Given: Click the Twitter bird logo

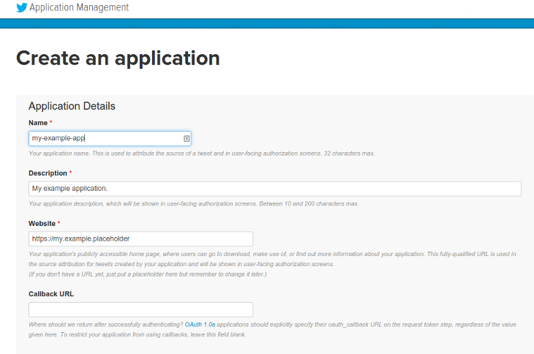Looking at the screenshot, I should tap(22, 7).
